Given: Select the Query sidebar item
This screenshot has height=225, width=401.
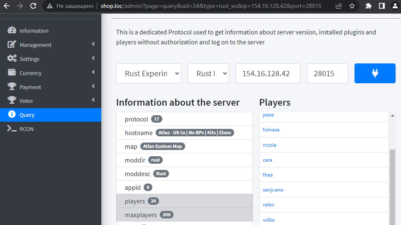Looking at the screenshot, I should pos(27,115).
